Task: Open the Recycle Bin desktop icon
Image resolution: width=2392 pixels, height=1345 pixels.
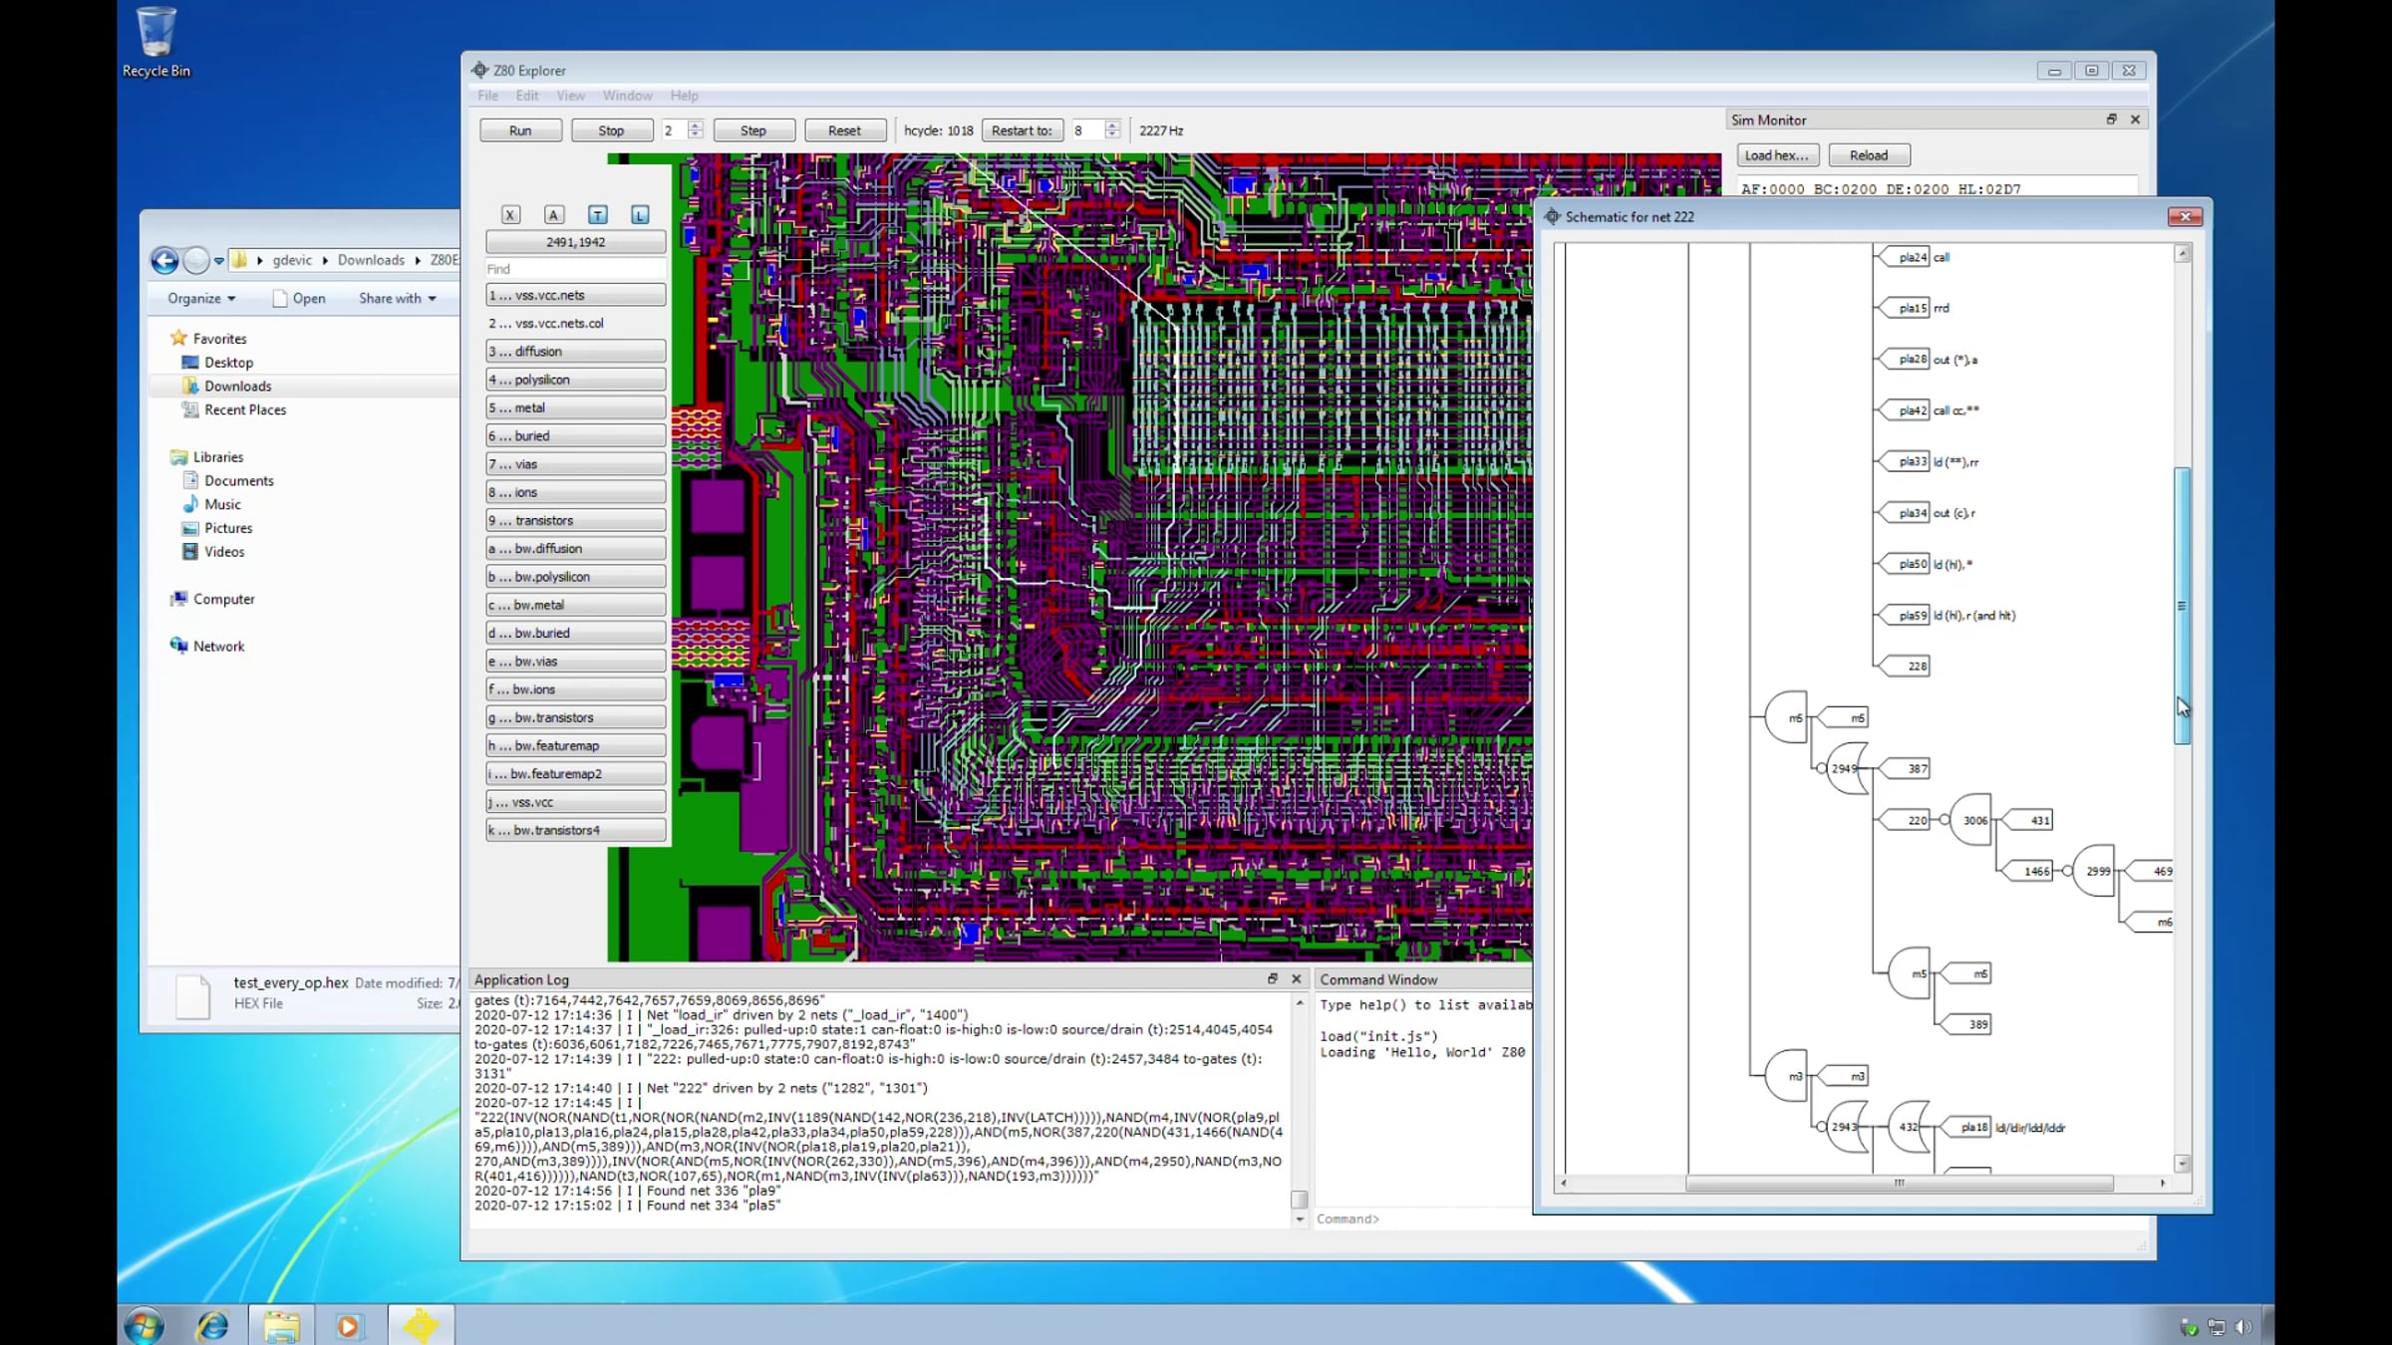Action: 156,41
